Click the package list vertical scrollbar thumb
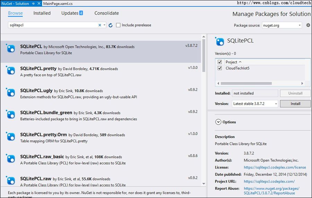Screen dimensions: 312x198 (x=203, y=56)
